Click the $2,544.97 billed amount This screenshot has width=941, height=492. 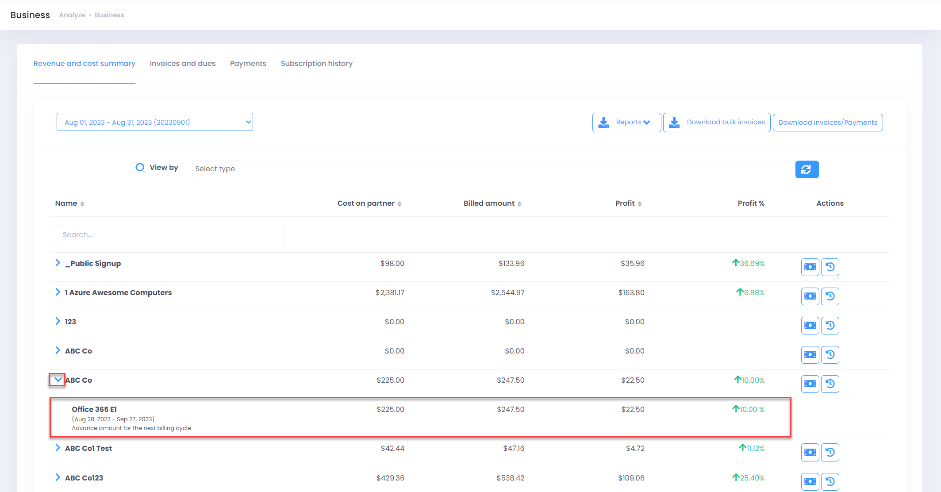507,292
